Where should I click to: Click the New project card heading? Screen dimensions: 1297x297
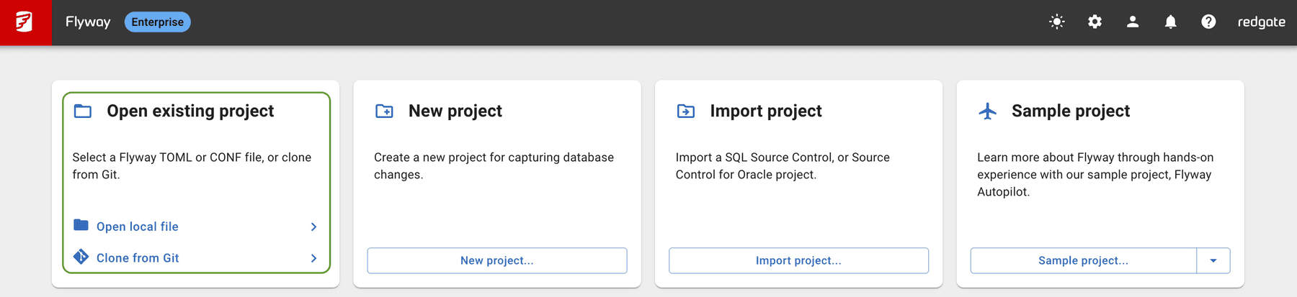[x=455, y=111]
